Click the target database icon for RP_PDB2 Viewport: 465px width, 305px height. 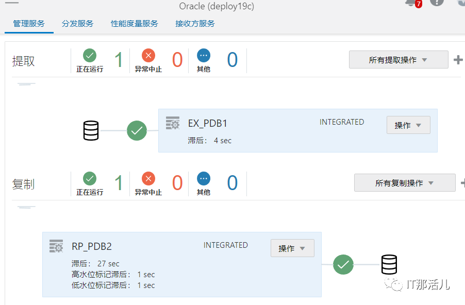pos(389,264)
